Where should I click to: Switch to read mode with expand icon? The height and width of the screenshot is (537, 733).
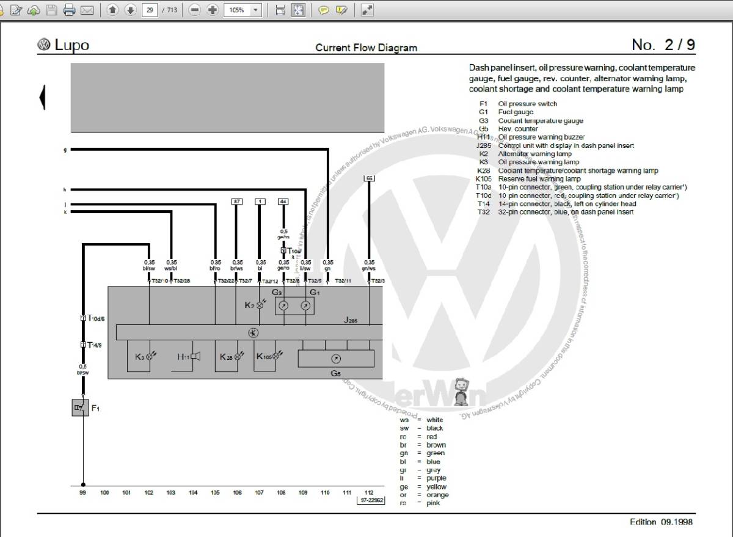367,10
